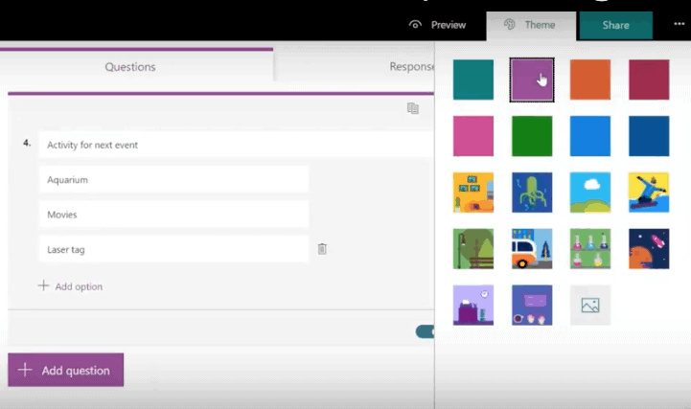Click the copy question icon
This screenshot has width=691, height=409.
pyautogui.click(x=413, y=108)
